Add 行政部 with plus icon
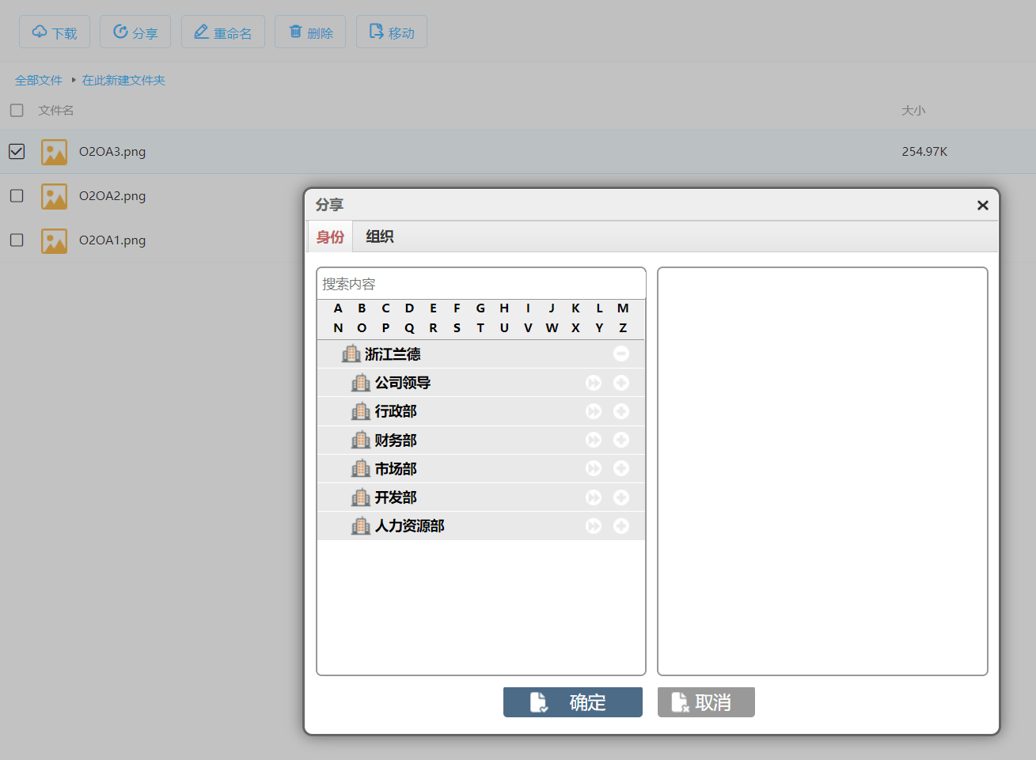 point(621,411)
